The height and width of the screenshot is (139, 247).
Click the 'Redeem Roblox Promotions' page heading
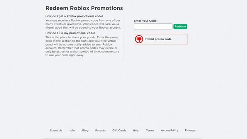(x=84, y=8)
